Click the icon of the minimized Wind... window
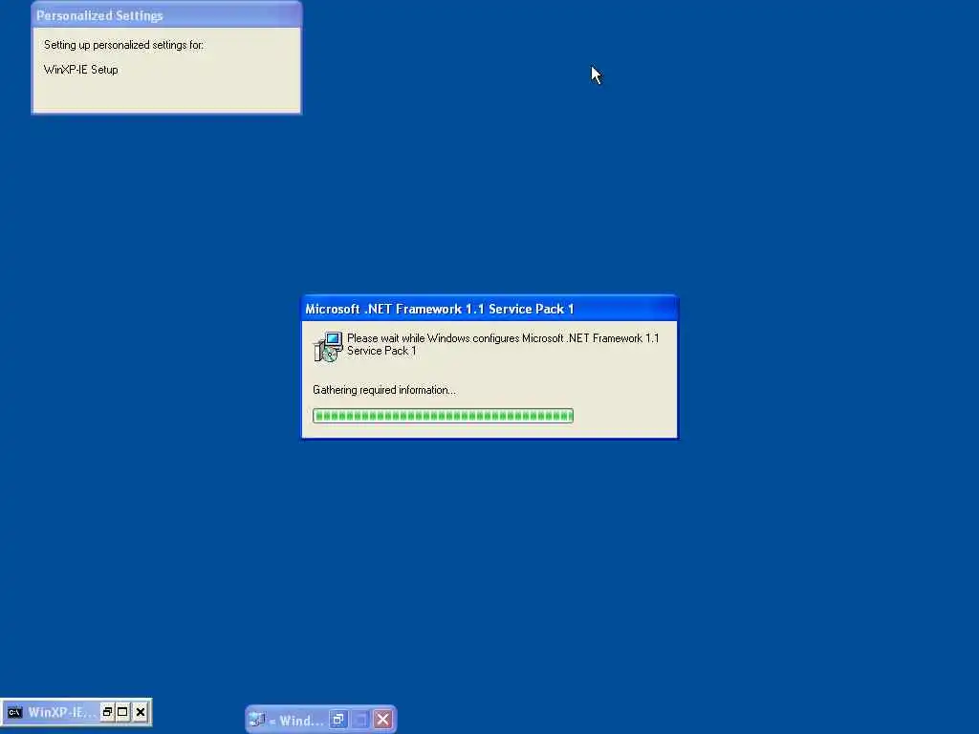Screen dimensions: 979x734 click(257, 720)
